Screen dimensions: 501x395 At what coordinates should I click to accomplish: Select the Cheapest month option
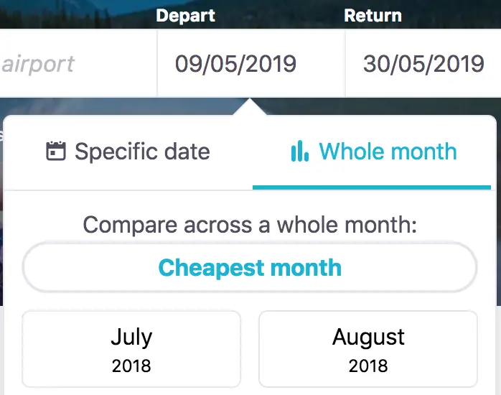(250, 267)
